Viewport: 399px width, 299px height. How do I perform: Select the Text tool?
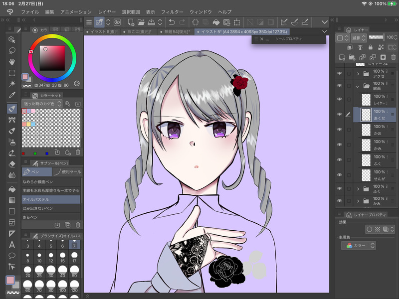[11, 245]
